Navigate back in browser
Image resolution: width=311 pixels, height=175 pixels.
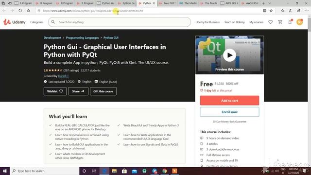point(4,11)
